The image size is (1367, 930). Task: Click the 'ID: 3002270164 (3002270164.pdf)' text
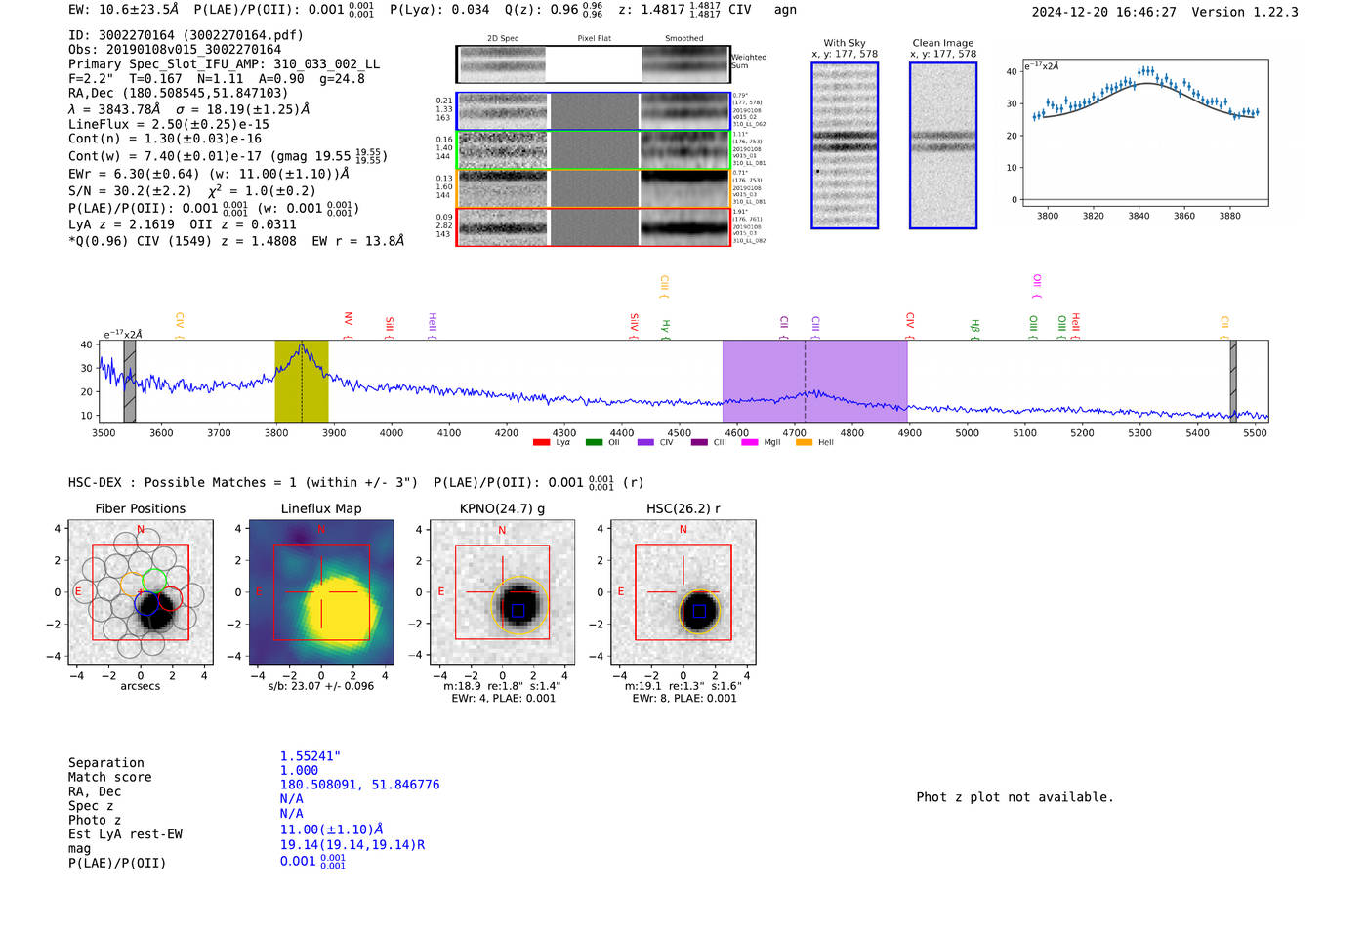pos(186,35)
